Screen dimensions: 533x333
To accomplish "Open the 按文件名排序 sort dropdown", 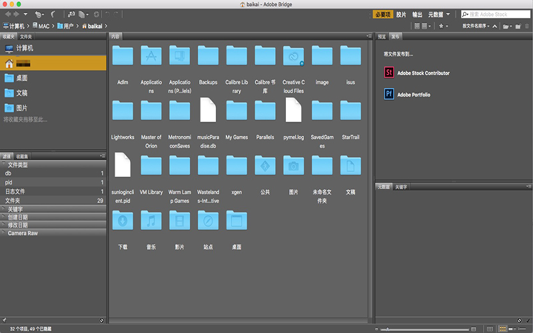I will (x=476, y=26).
